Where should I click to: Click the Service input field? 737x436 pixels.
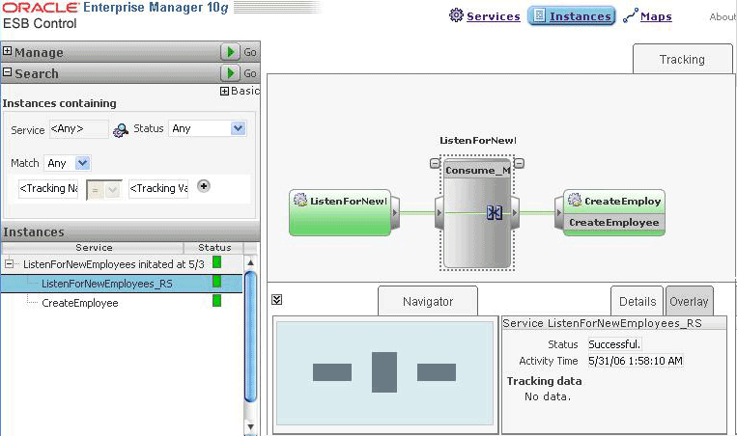coord(78,129)
